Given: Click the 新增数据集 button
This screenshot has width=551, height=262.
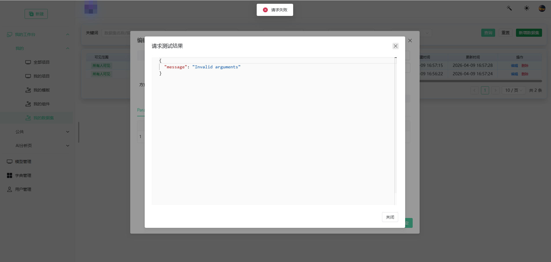Looking at the screenshot, I should (529, 33).
